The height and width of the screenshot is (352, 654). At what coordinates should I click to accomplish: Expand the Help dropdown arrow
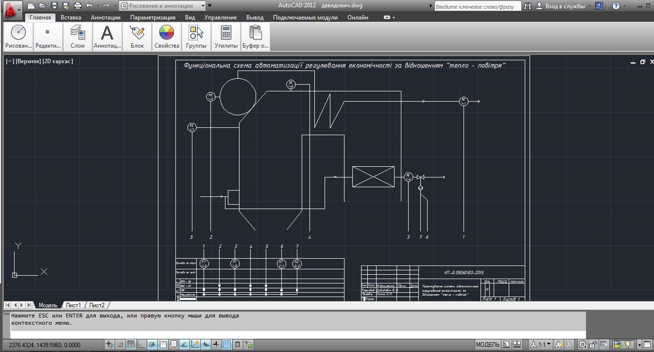coord(624,6)
